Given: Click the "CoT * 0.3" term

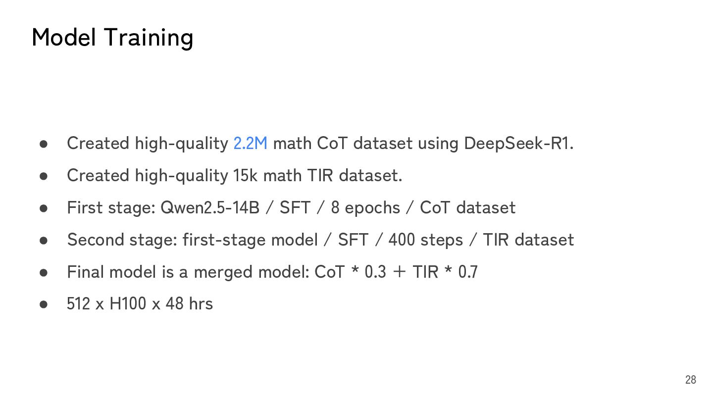Looking at the screenshot, I should tap(350, 272).
